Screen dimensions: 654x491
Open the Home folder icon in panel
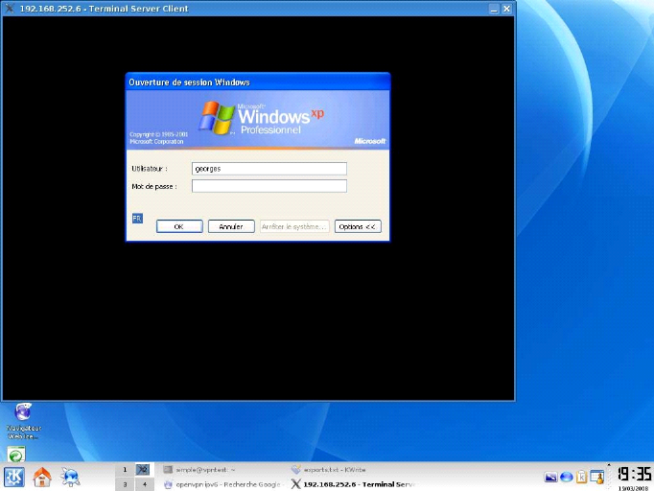click(x=42, y=478)
